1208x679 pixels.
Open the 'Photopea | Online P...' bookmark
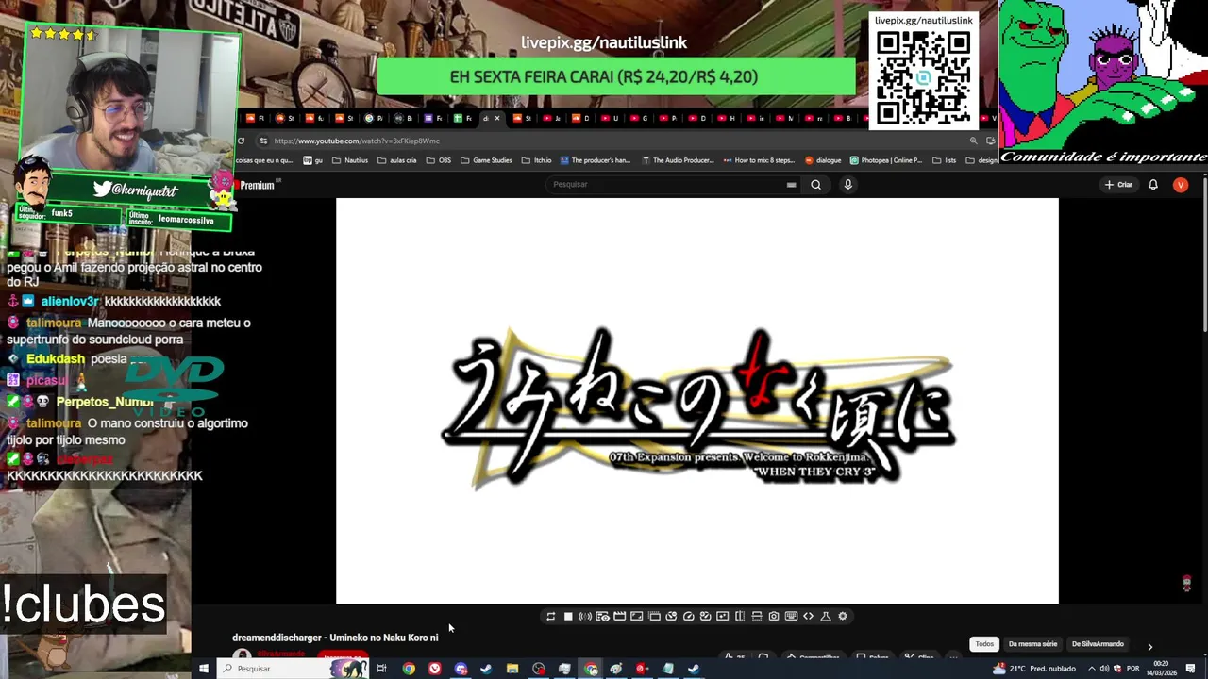[x=886, y=160]
